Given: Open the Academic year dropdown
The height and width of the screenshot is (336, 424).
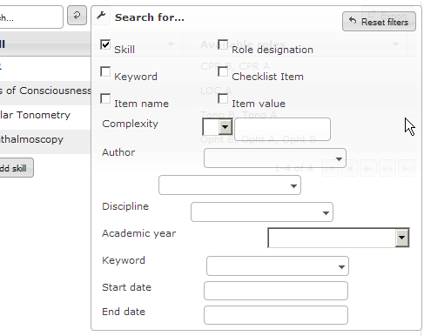Looking at the screenshot, I should tap(339, 238).
